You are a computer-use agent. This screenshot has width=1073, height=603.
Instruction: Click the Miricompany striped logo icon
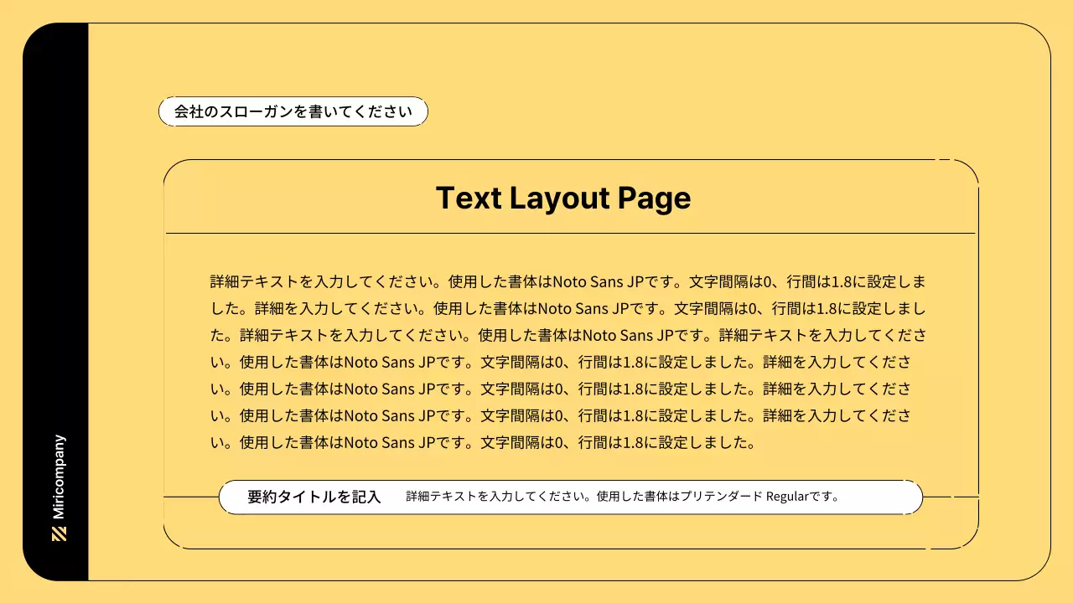[58, 532]
